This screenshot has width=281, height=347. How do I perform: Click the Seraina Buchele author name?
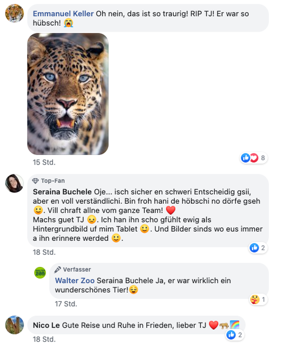coord(62,192)
